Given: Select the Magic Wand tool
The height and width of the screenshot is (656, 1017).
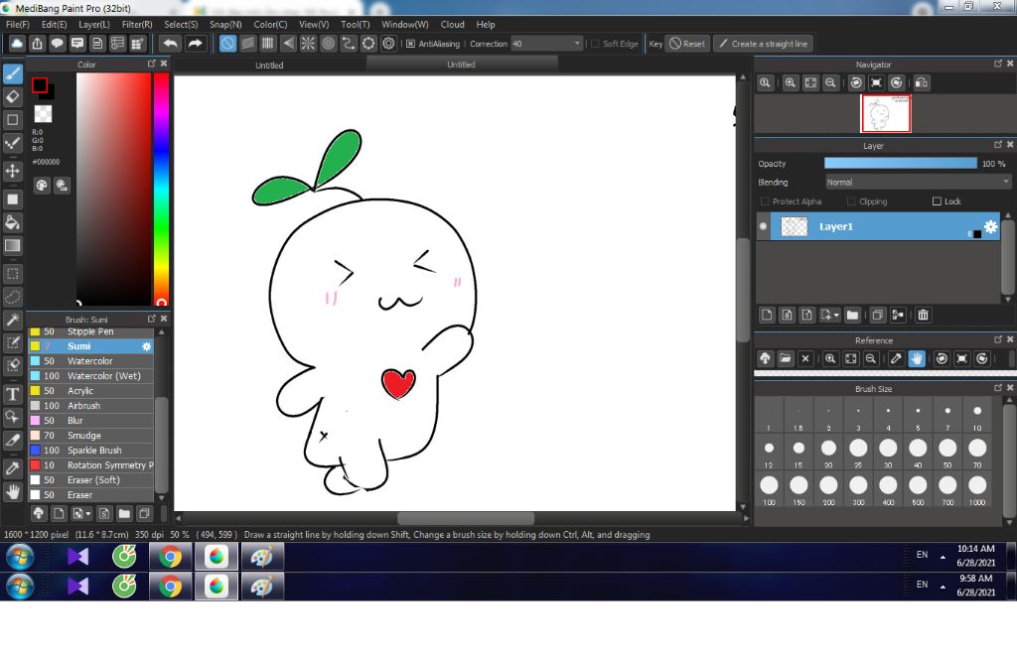Looking at the screenshot, I should [x=13, y=320].
